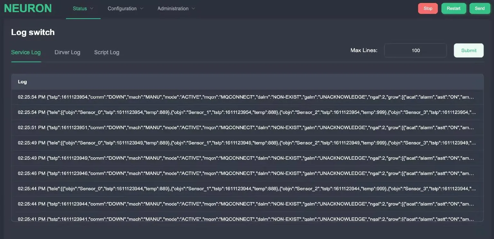Click the Send button

point(480,8)
